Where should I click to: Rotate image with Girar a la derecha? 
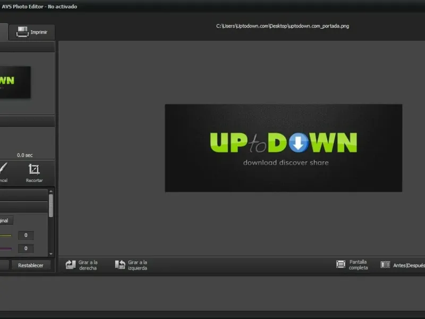pyautogui.click(x=82, y=265)
